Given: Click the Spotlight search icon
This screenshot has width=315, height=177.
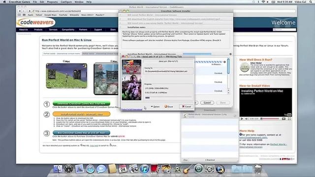Looking at the screenshot, I should pos(311,2).
